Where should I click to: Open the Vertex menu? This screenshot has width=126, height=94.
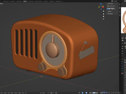point(16,93)
